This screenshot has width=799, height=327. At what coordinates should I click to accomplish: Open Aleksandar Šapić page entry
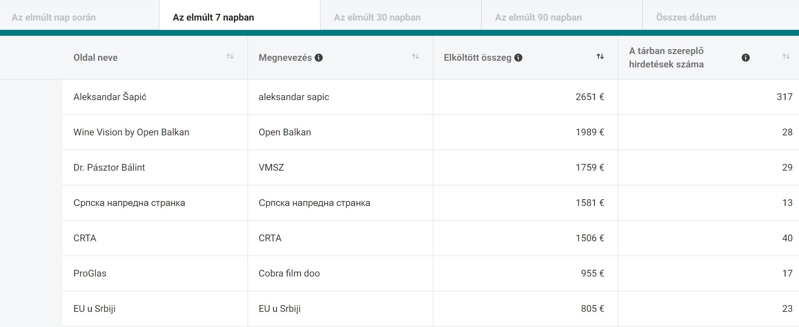click(x=110, y=97)
